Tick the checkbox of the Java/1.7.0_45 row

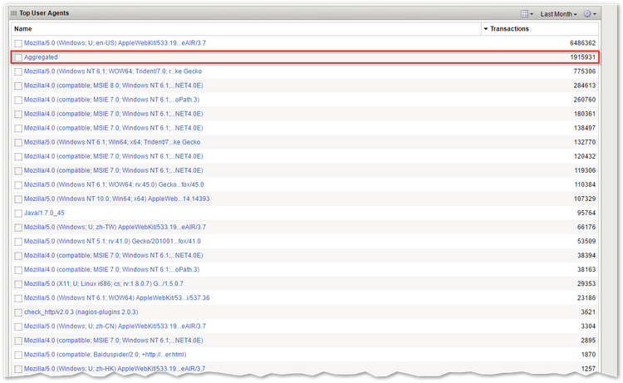click(18, 214)
